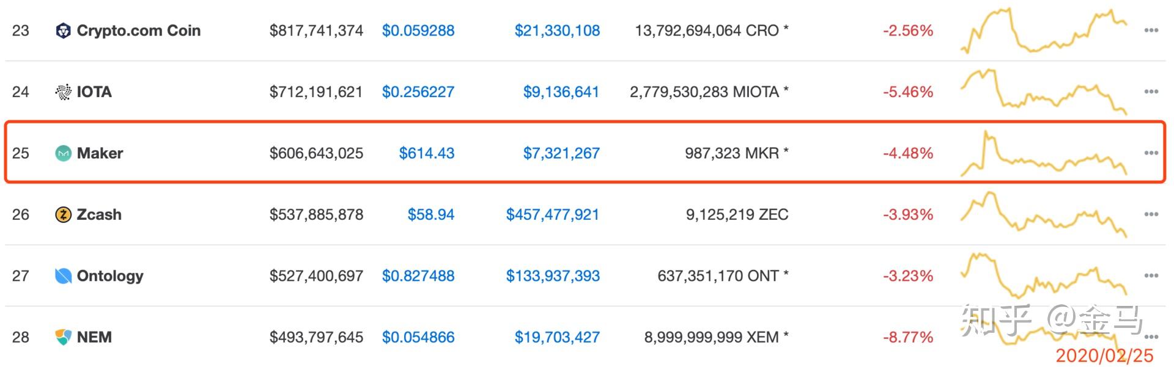Click the IOTA logo icon

pyautogui.click(x=63, y=92)
